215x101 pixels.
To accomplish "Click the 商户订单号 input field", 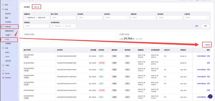I will [63, 17].
